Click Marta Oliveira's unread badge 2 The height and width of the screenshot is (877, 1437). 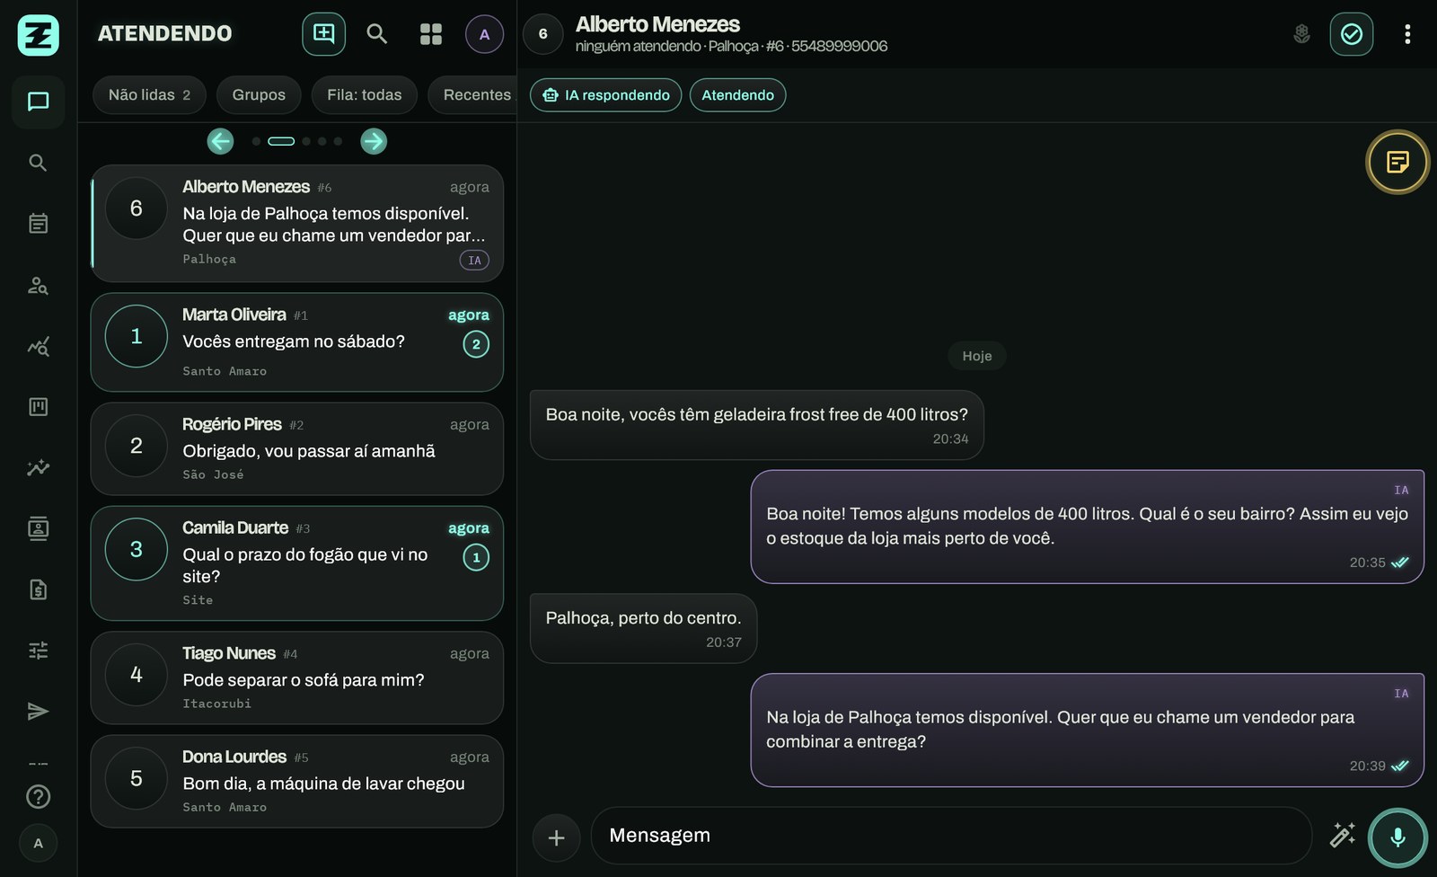(476, 344)
